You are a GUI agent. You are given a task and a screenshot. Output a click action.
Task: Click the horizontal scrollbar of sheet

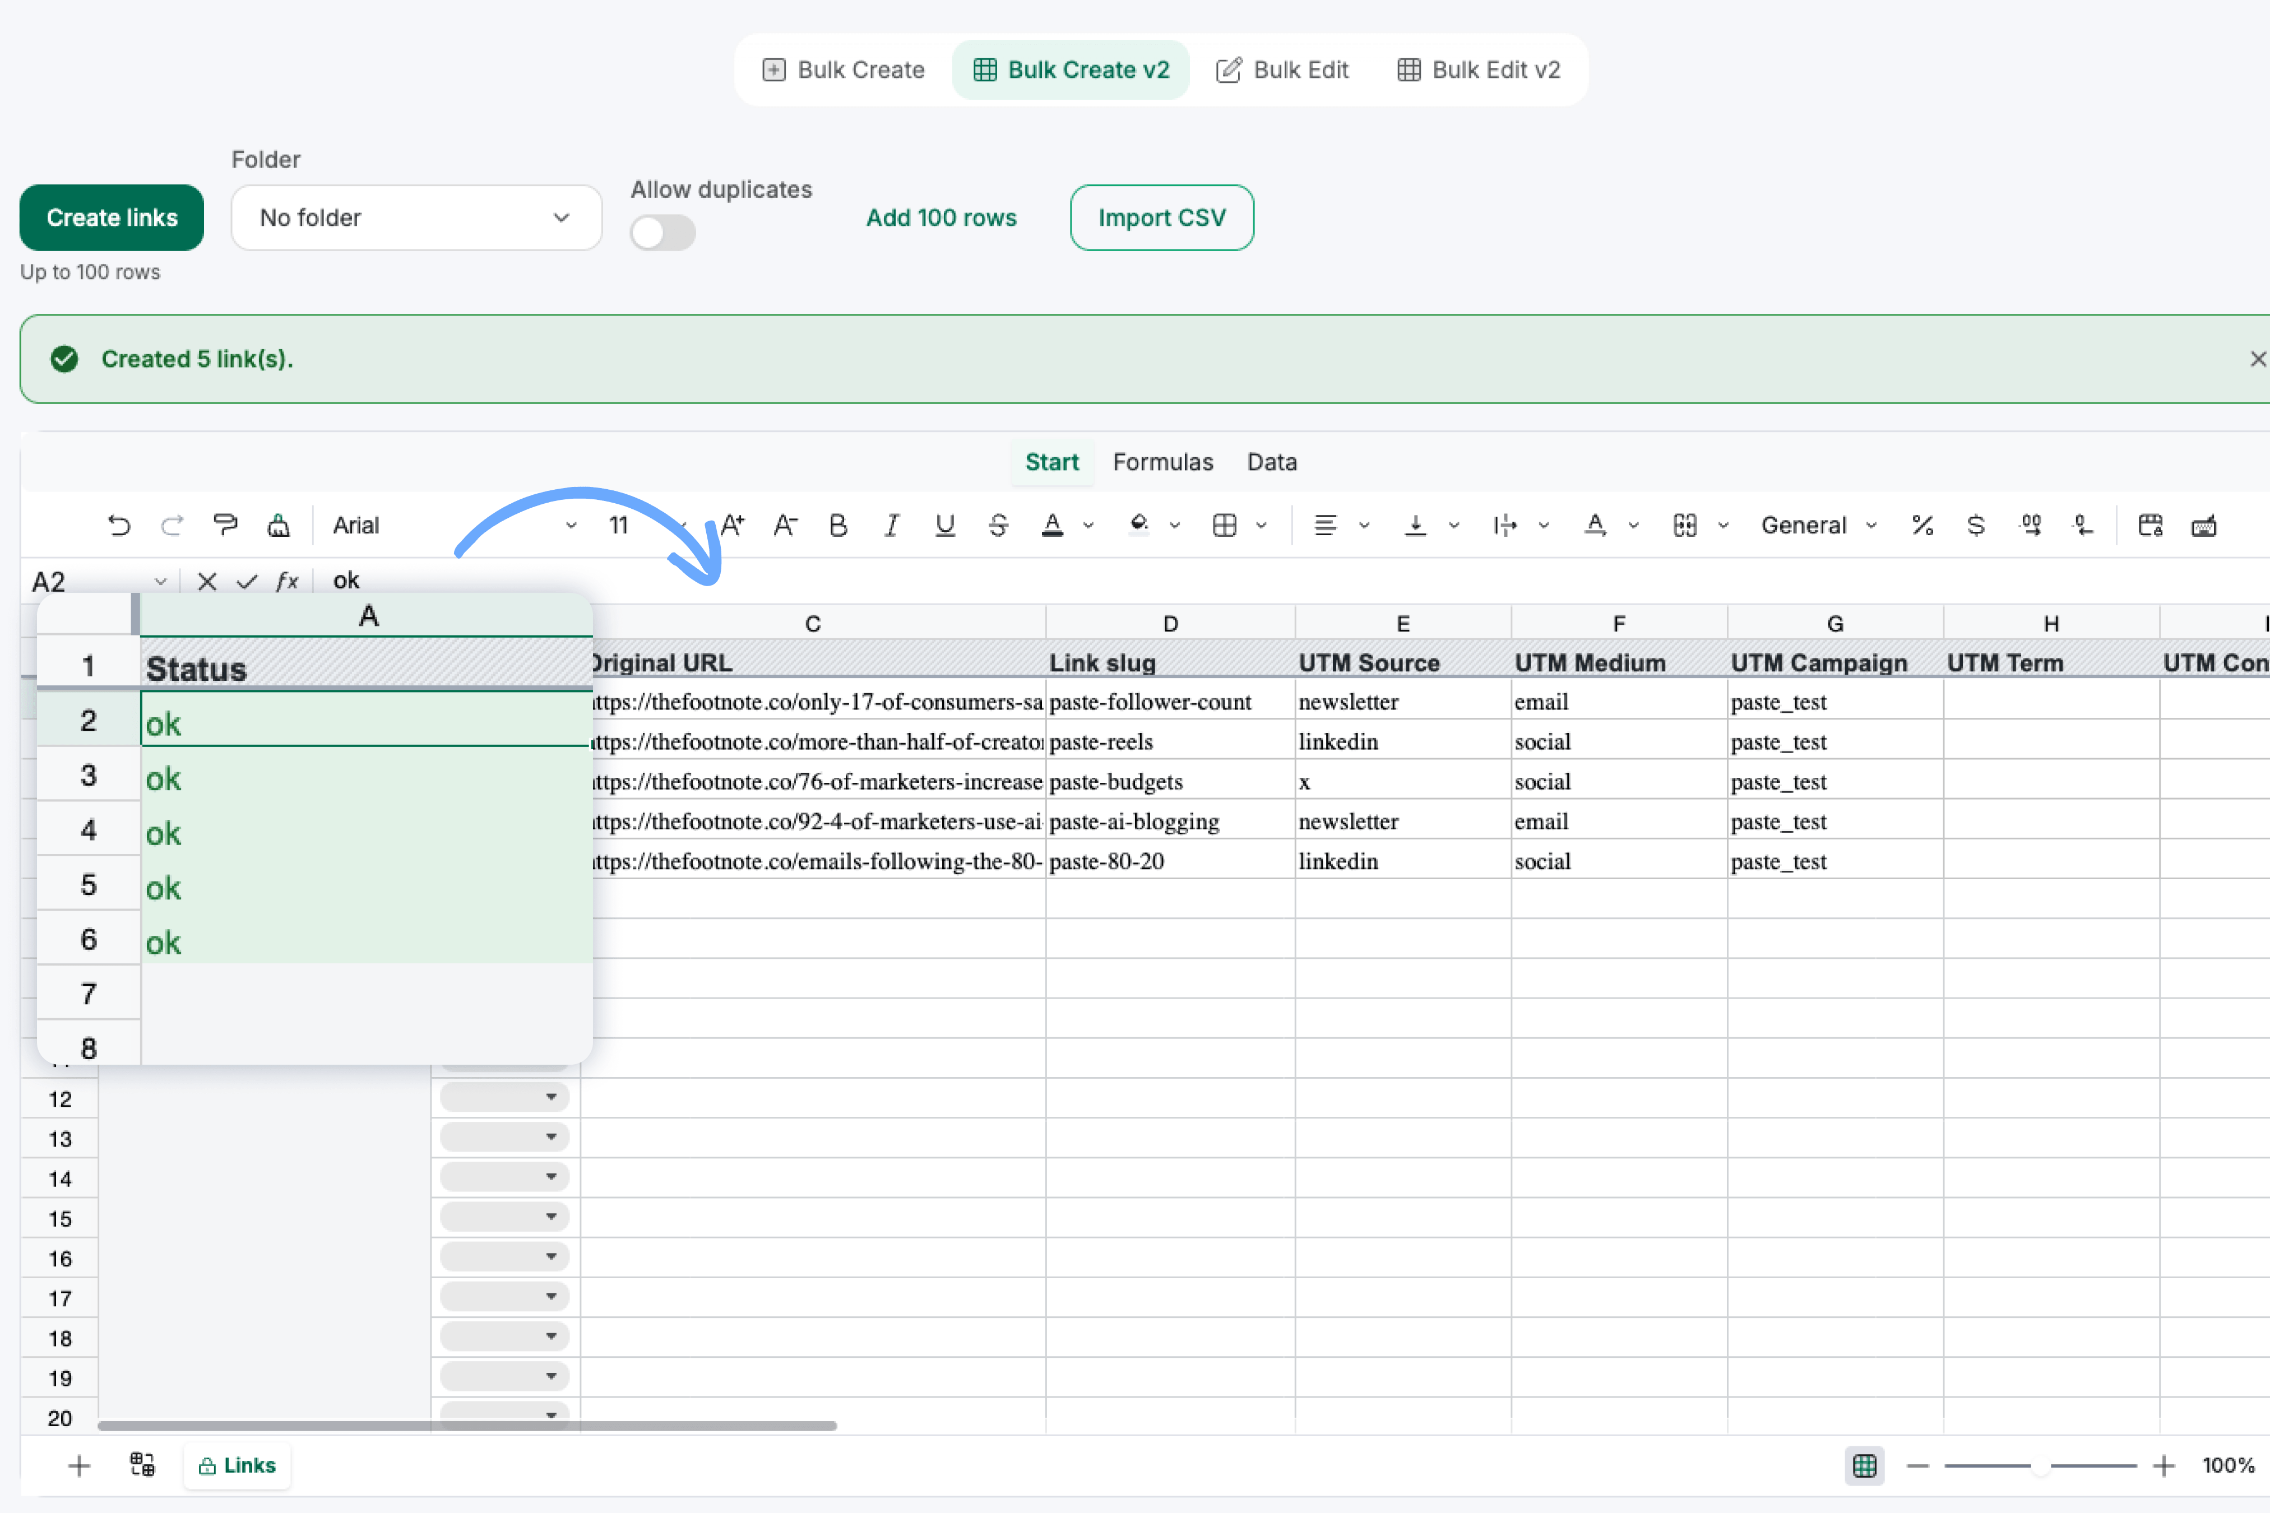coord(467,1425)
